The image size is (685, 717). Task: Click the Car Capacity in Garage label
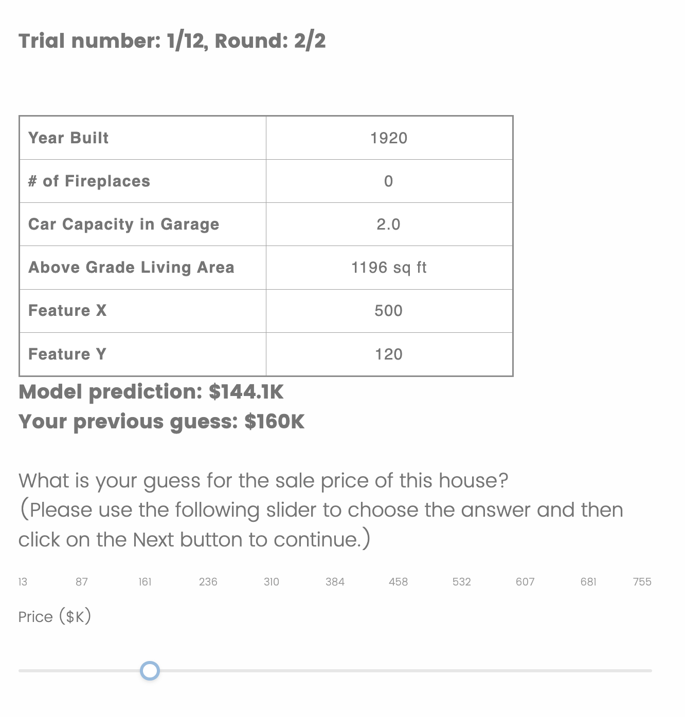point(124,224)
